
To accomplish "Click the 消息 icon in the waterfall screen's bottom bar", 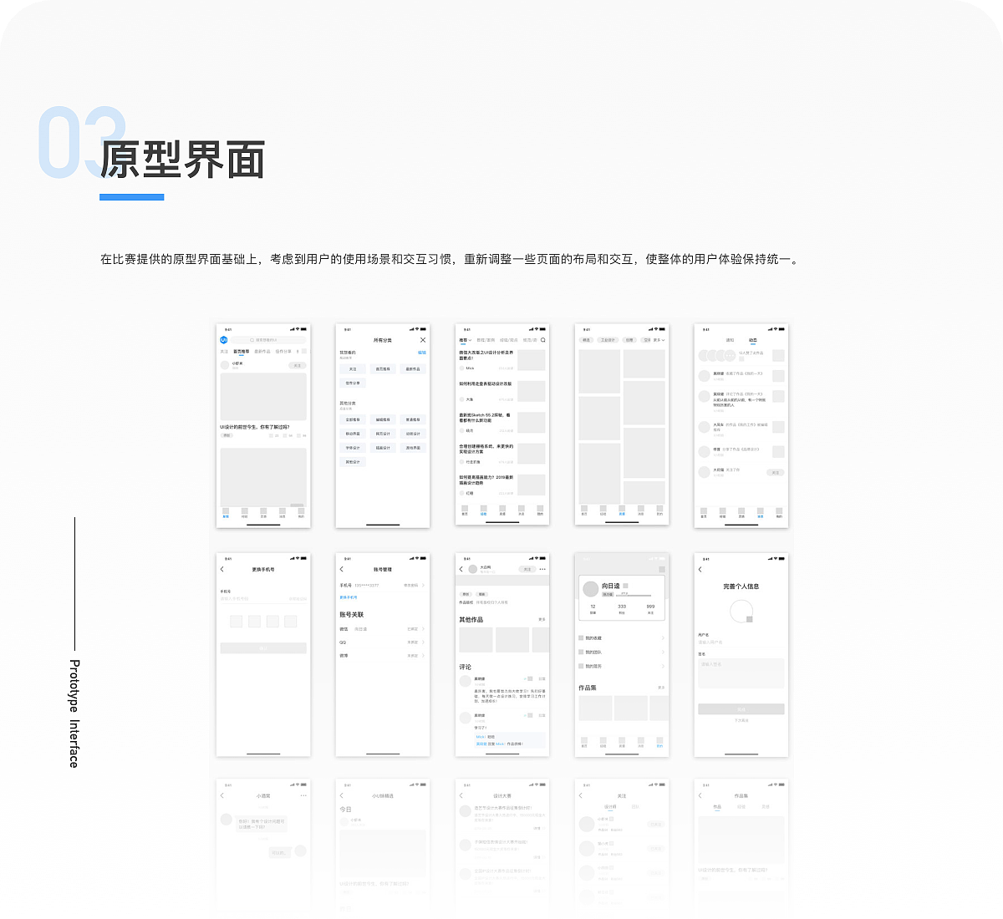I will [641, 508].
